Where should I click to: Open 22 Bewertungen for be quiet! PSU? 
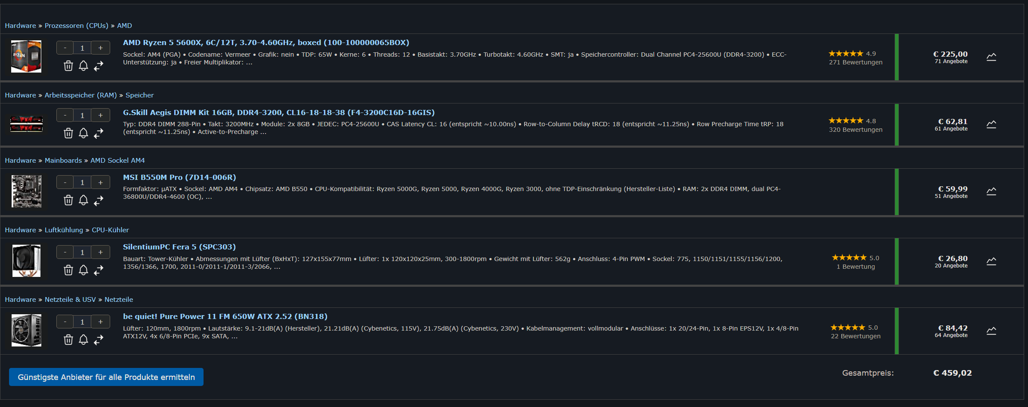855,336
